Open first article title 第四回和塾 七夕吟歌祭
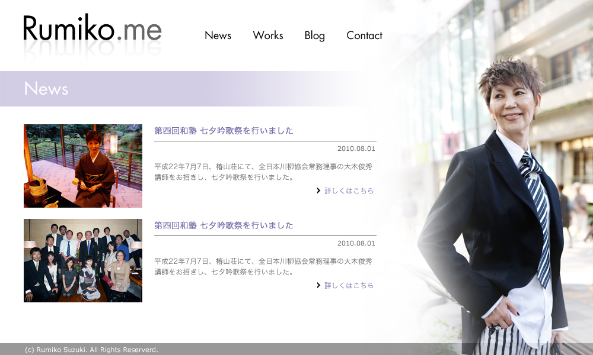This screenshot has width=593, height=355. point(224,131)
